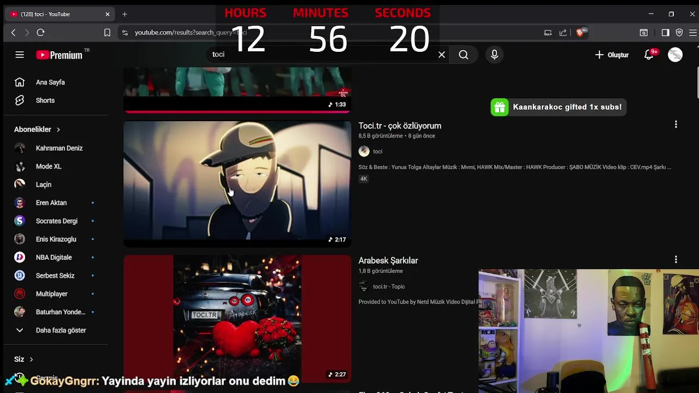Play the çok özlüyorum video thumbnail

(x=238, y=184)
